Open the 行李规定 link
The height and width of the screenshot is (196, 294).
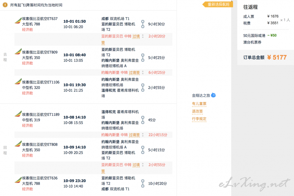pos(199,119)
